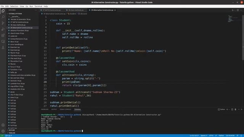Click the feedback icon in status bar
The image size is (244, 137).
pyautogui.click(x=238, y=135)
